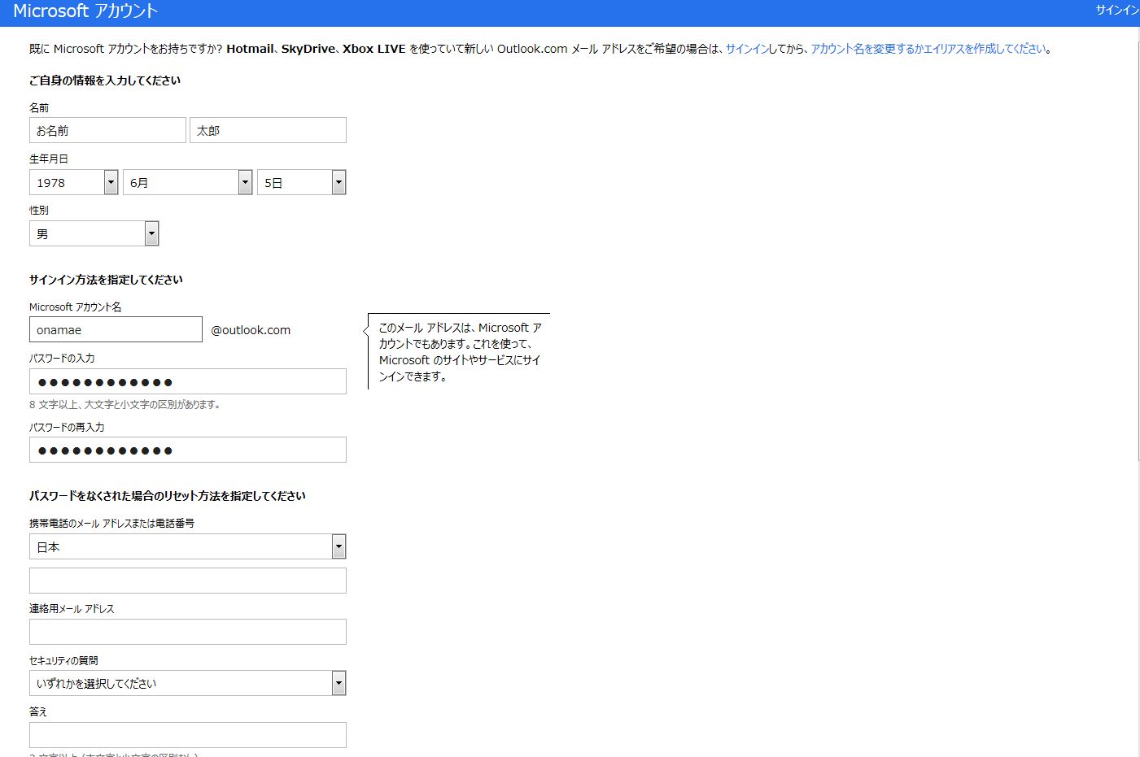Click the 生年月日 label
This screenshot has height=757, width=1140.
pos(49,159)
